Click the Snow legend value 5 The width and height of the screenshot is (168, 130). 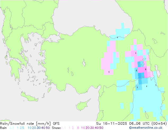pos(78,128)
